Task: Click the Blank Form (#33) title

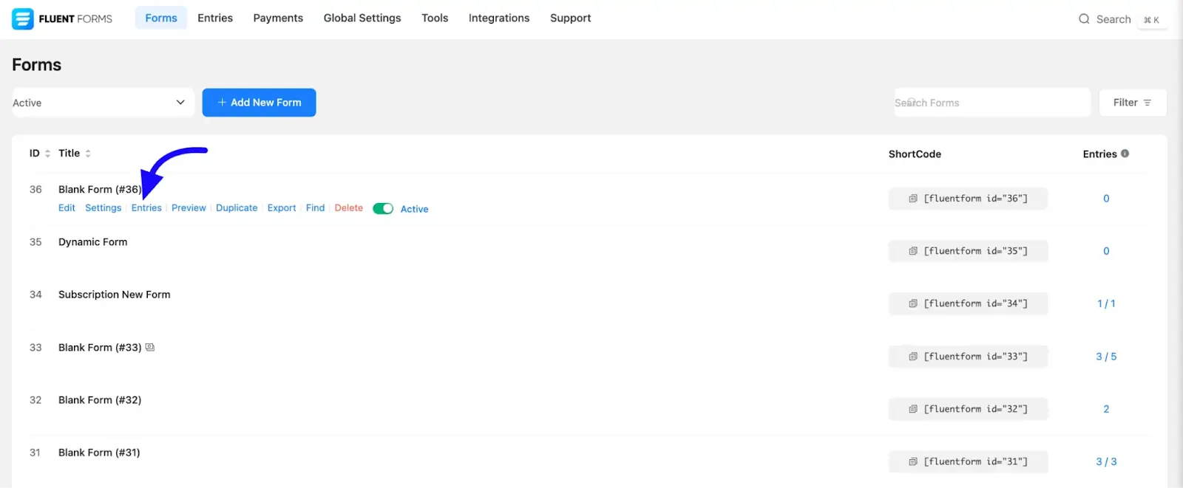Action: 100,348
